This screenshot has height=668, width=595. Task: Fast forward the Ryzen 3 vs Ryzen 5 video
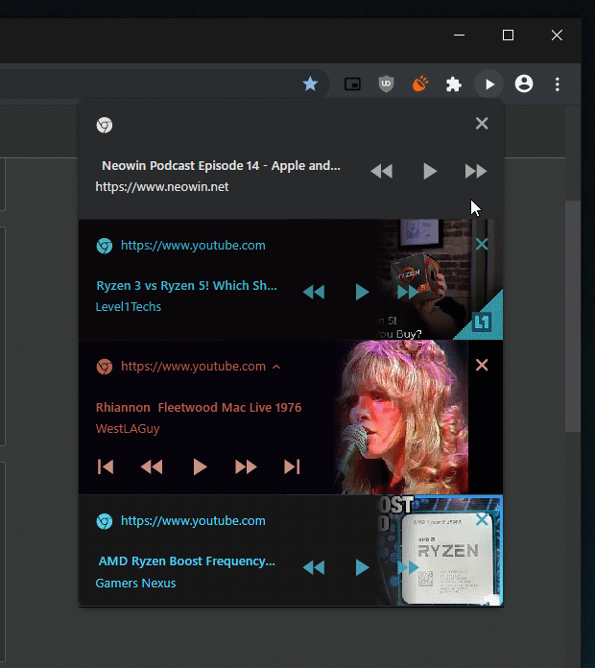[x=408, y=292]
